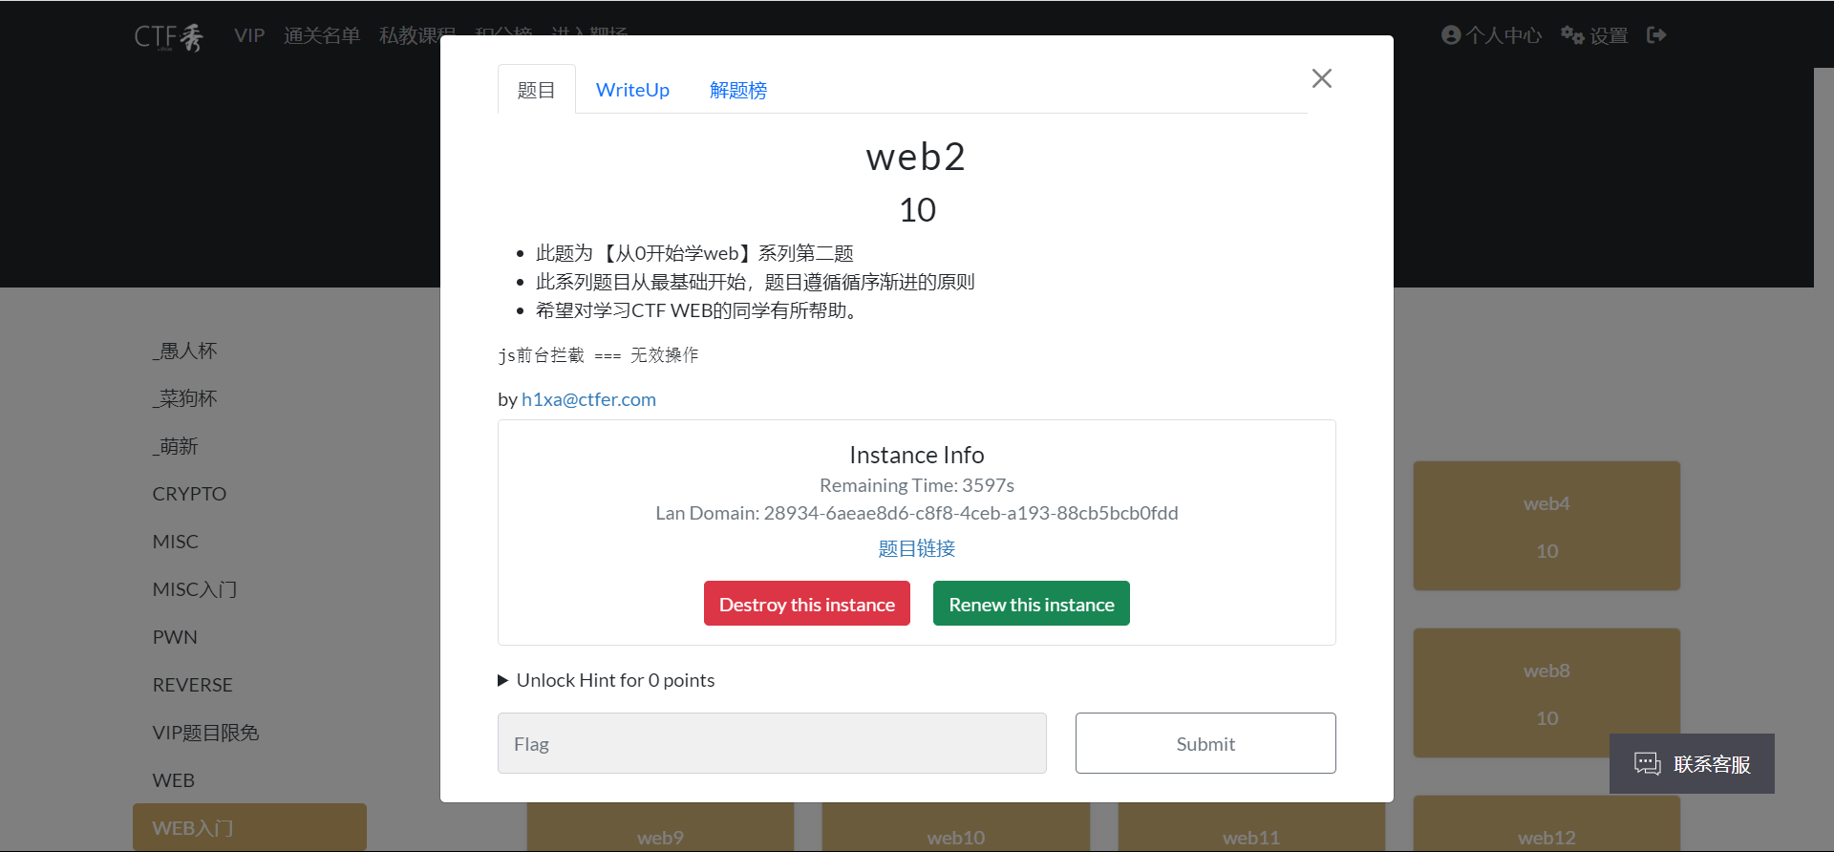Click the Remaining Time: 3597s text
Viewport: 1834px width, 852px height.
917,485
